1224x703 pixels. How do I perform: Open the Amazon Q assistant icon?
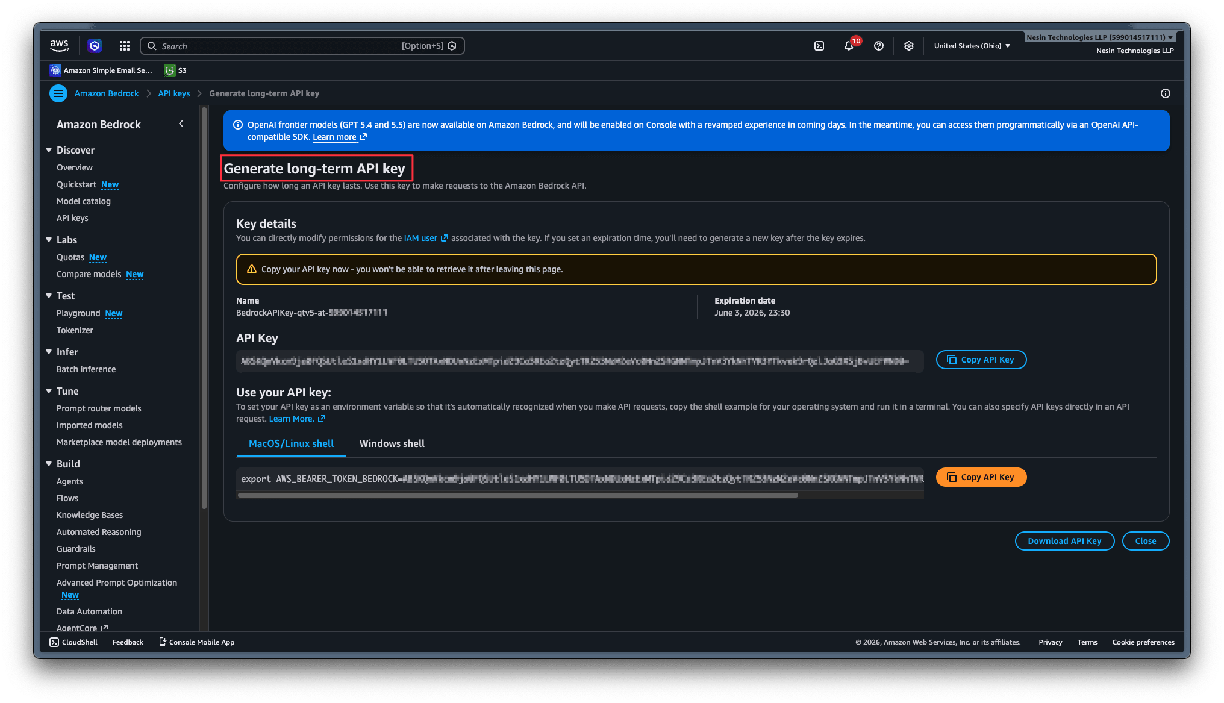(95, 46)
